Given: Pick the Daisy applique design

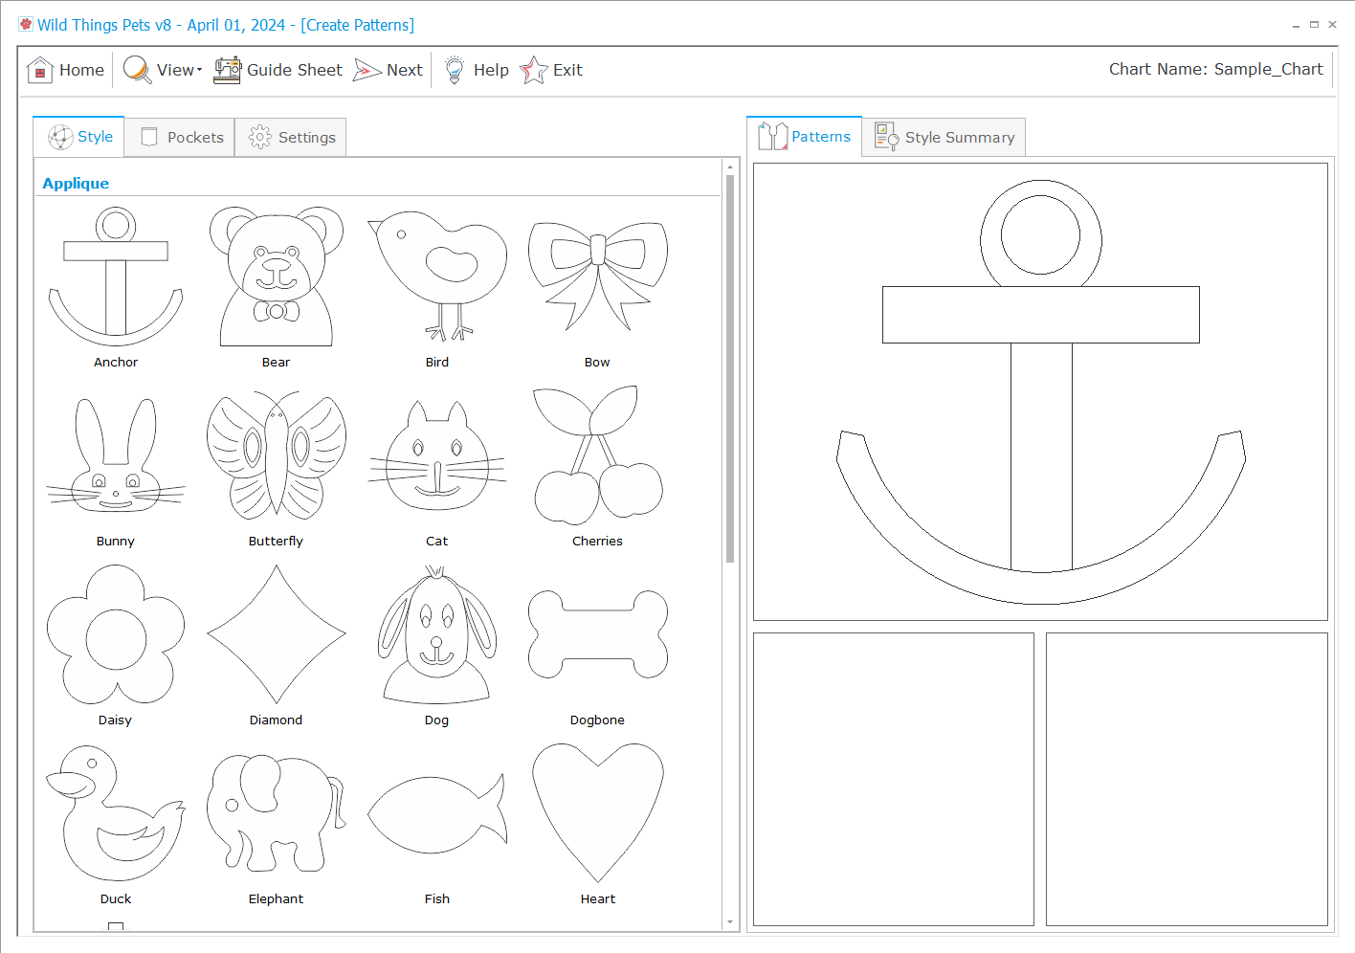Looking at the screenshot, I should pos(116,634).
